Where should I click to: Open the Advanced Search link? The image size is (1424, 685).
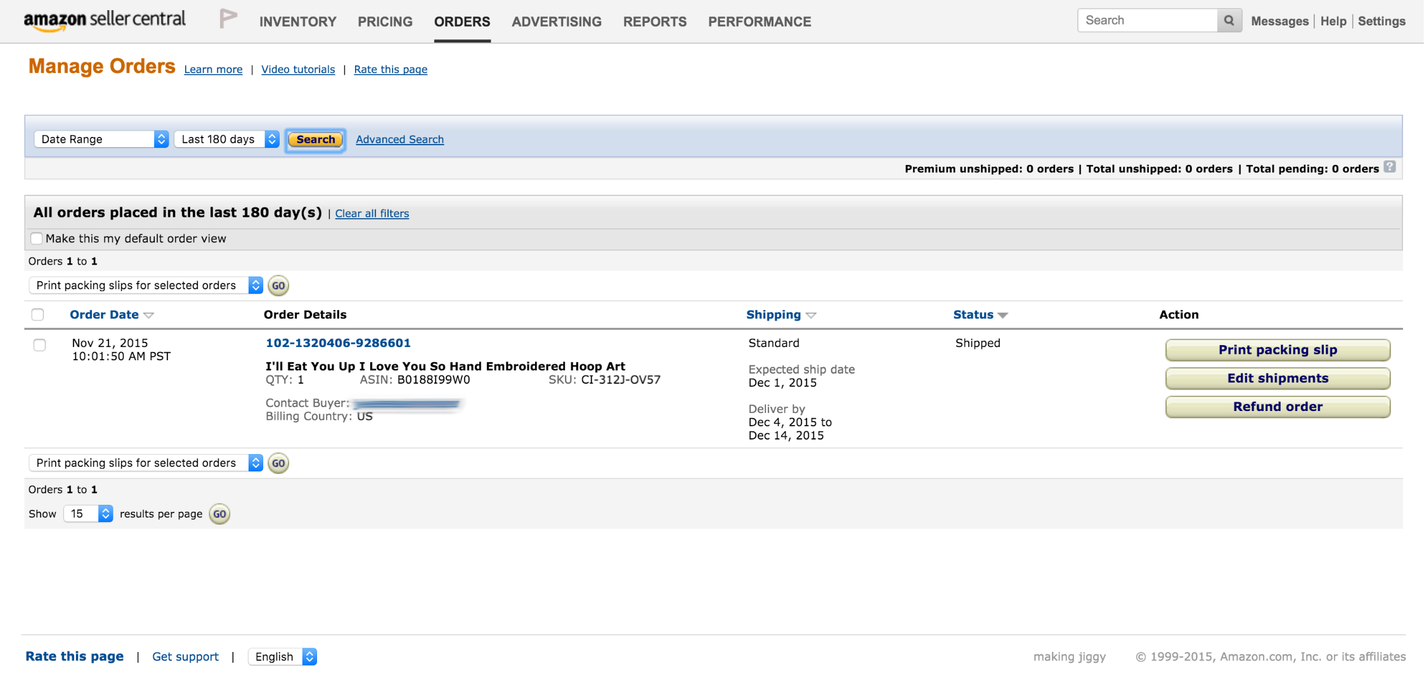click(x=399, y=140)
